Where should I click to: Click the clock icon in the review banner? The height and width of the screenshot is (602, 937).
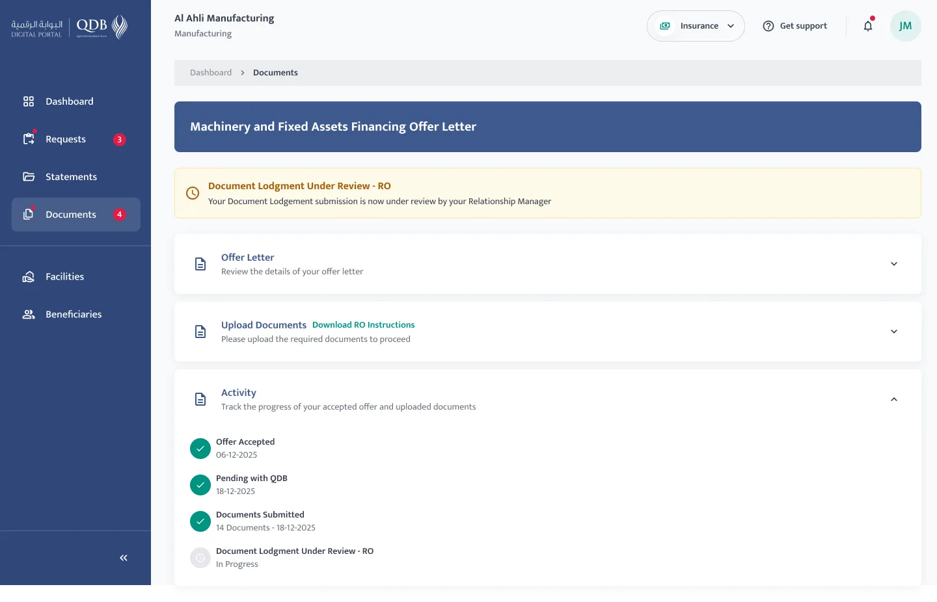[x=193, y=193]
